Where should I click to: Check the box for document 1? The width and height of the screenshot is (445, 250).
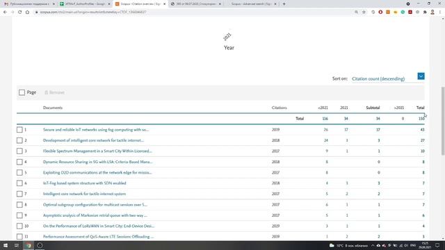click(x=19, y=130)
